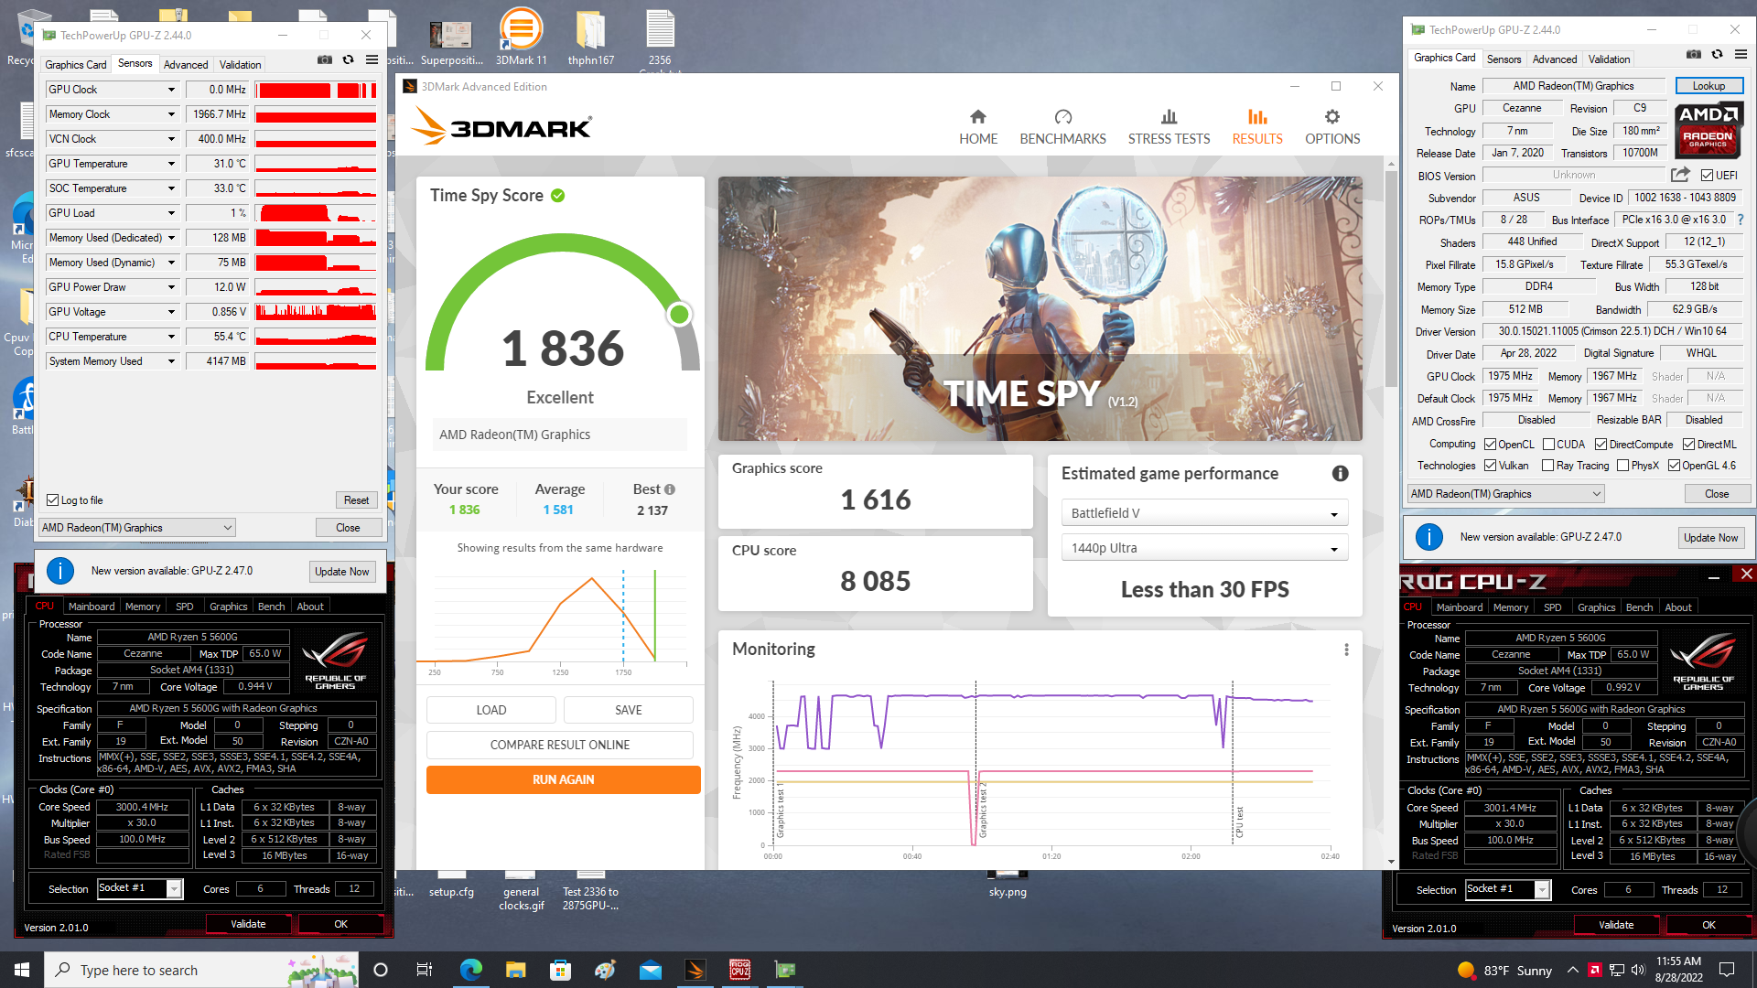Click the info icon next to Best score

pos(670,489)
